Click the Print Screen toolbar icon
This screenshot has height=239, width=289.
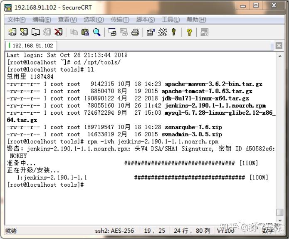point(112,32)
